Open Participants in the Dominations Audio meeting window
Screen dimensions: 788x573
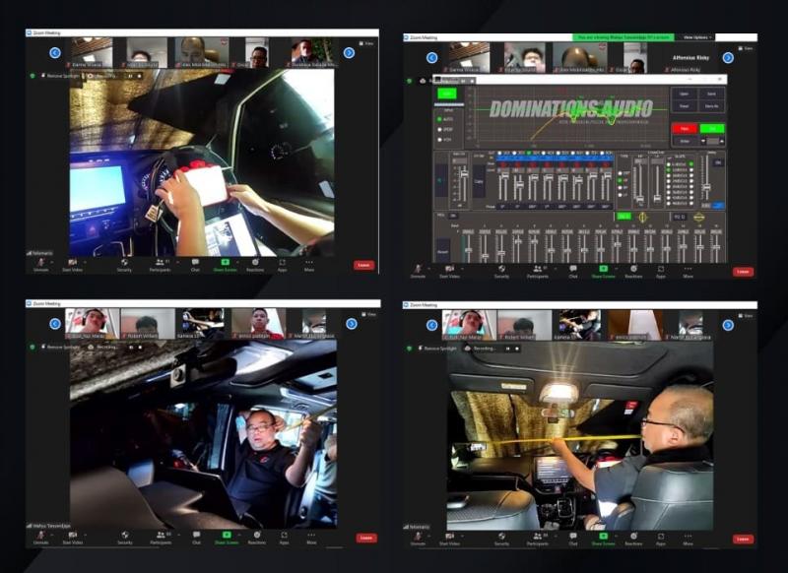click(538, 268)
